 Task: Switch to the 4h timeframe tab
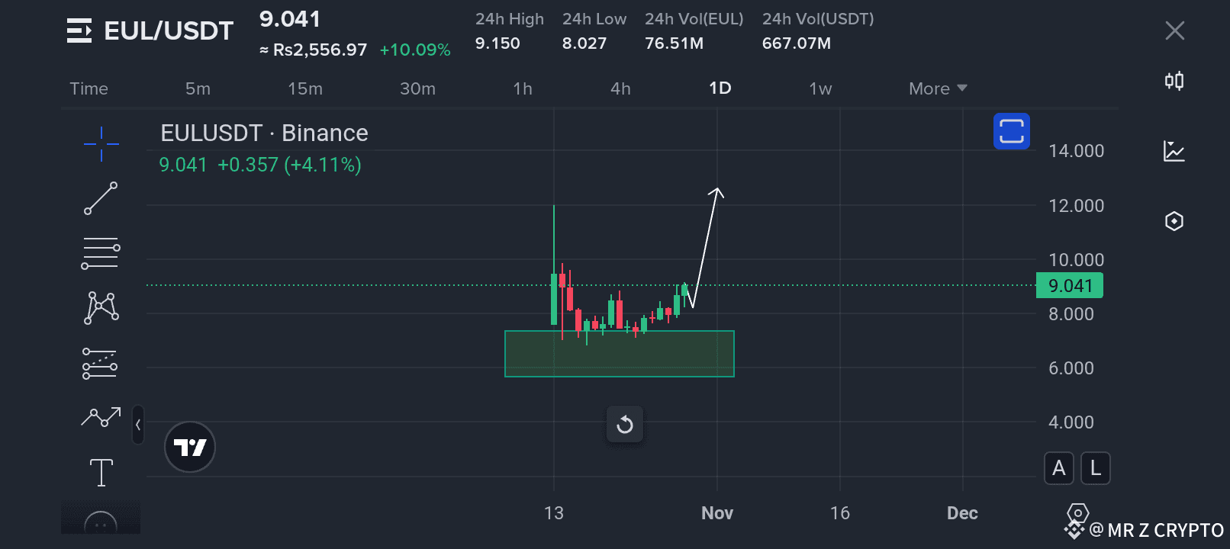tap(620, 88)
